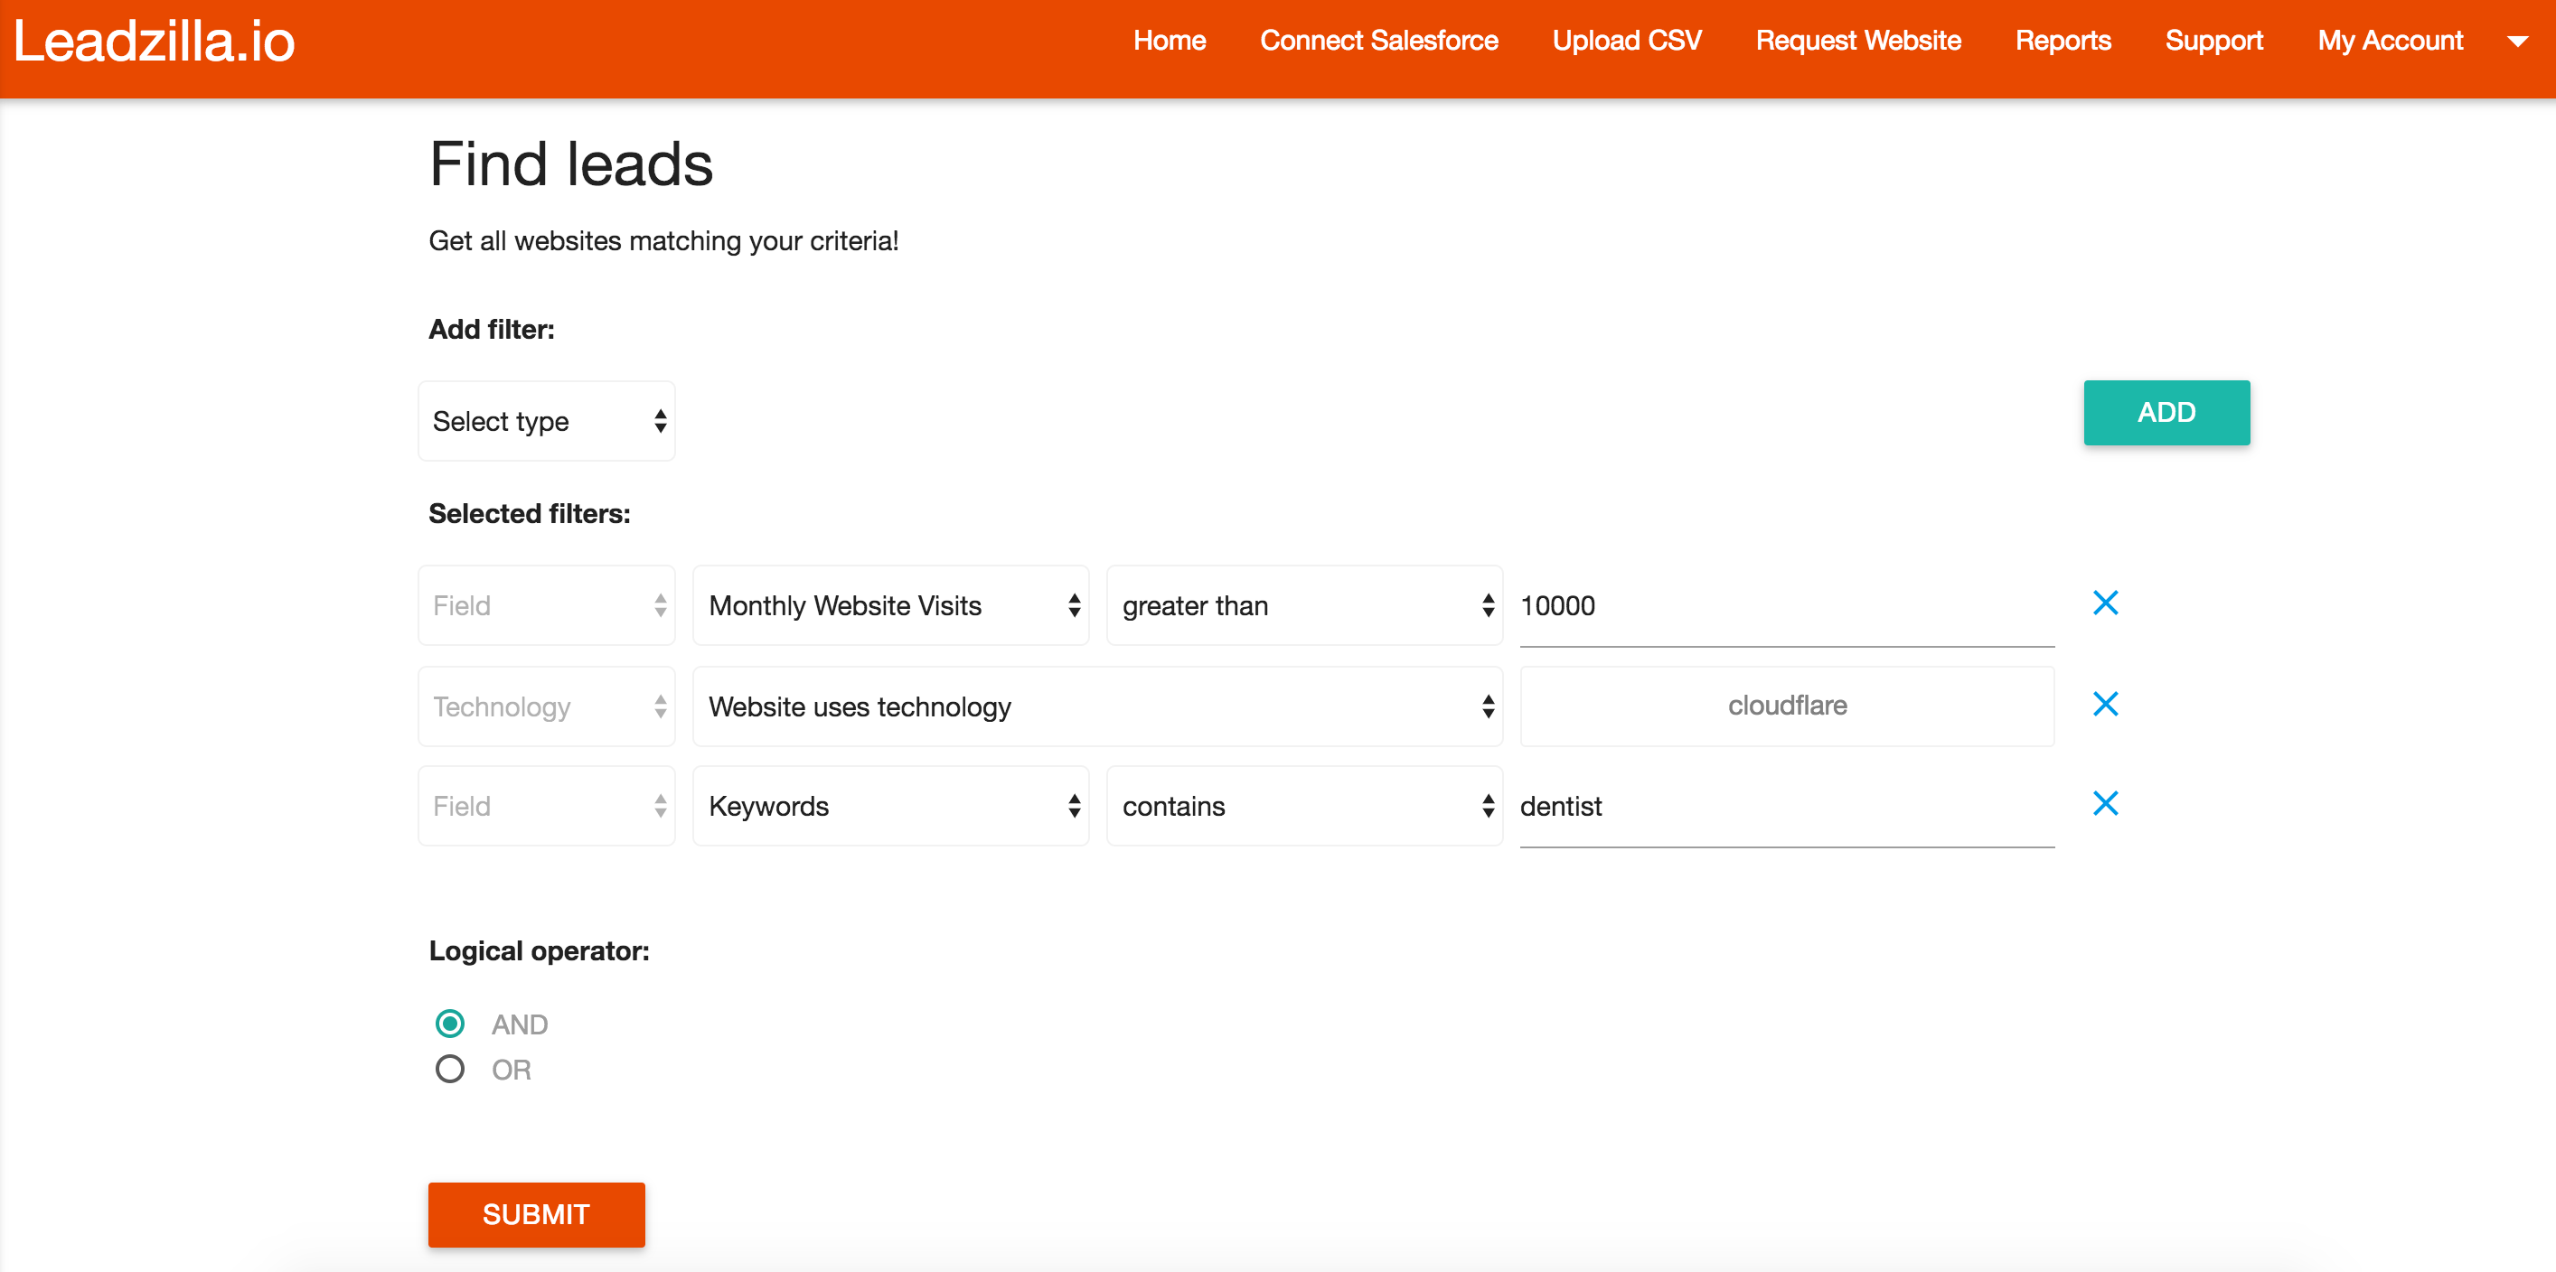Click the ADD filter button
This screenshot has height=1272, width=2556.
coord(2166,413)
